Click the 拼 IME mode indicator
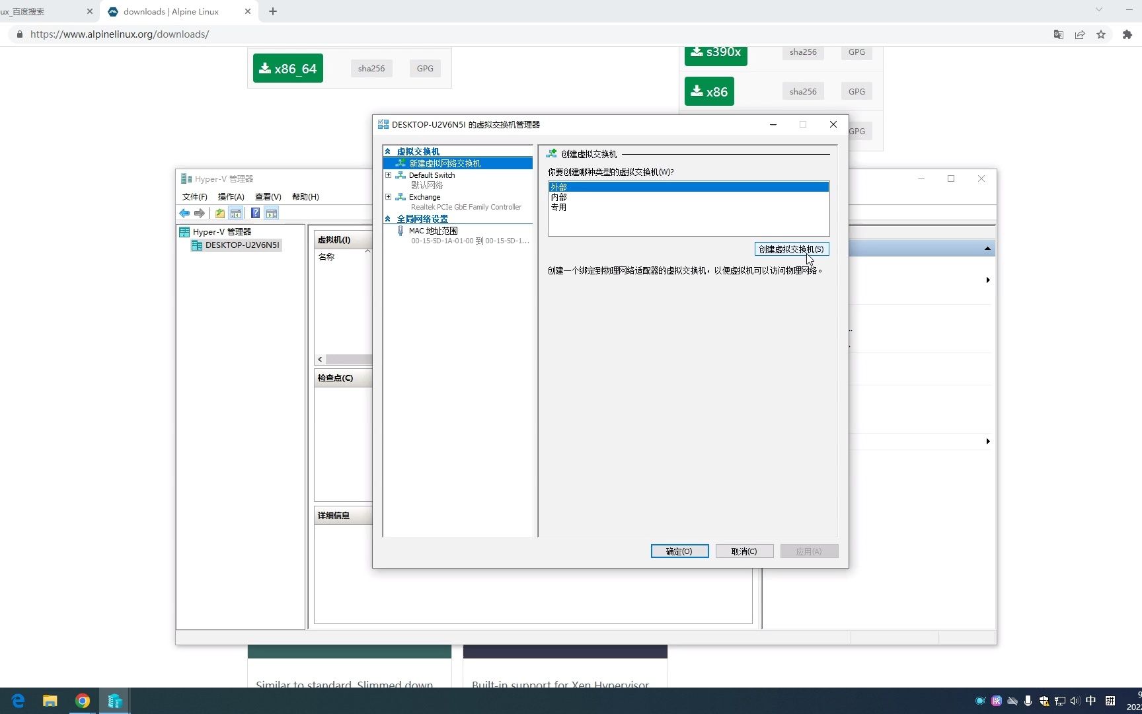1142x714 pixels. pyautogui.click(x=1110, y=701)
